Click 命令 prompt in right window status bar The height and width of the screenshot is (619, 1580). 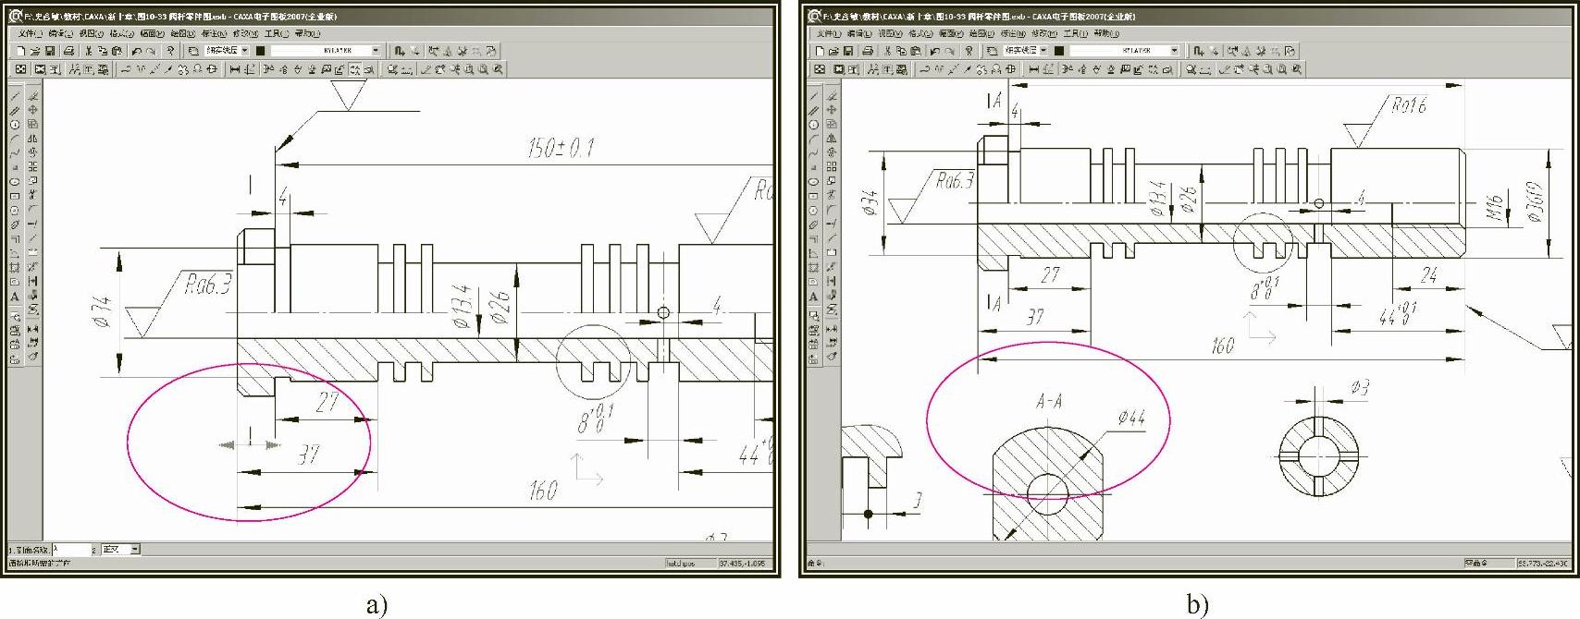pyautogui.click(x=815, y=563)
